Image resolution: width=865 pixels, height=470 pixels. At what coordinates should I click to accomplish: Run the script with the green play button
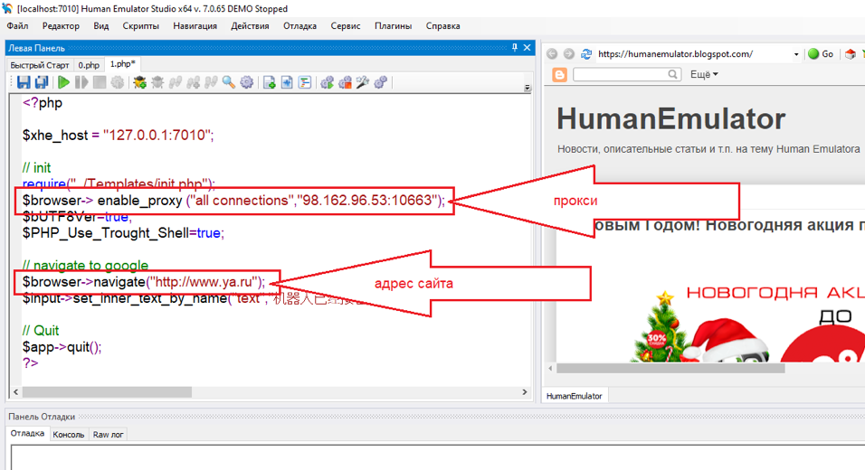(63, 82)
